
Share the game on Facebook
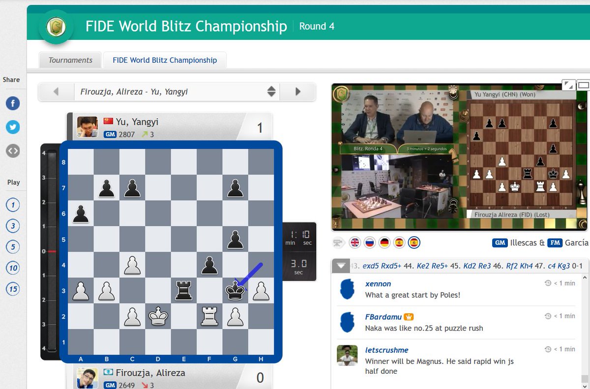pos(13,104)
